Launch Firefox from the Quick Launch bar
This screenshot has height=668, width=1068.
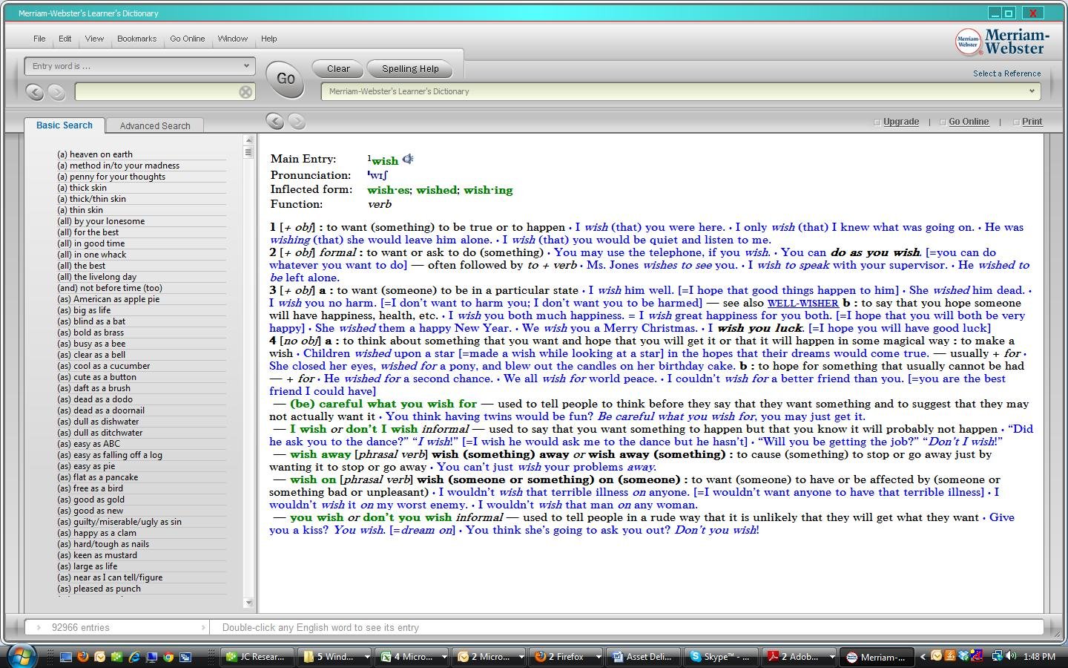click(x=83, y=657)
